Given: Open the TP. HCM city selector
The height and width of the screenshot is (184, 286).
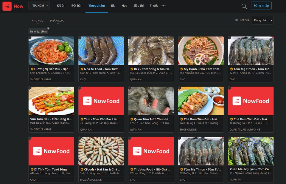Looking at the screenshot, I should [x=39, y=6].
